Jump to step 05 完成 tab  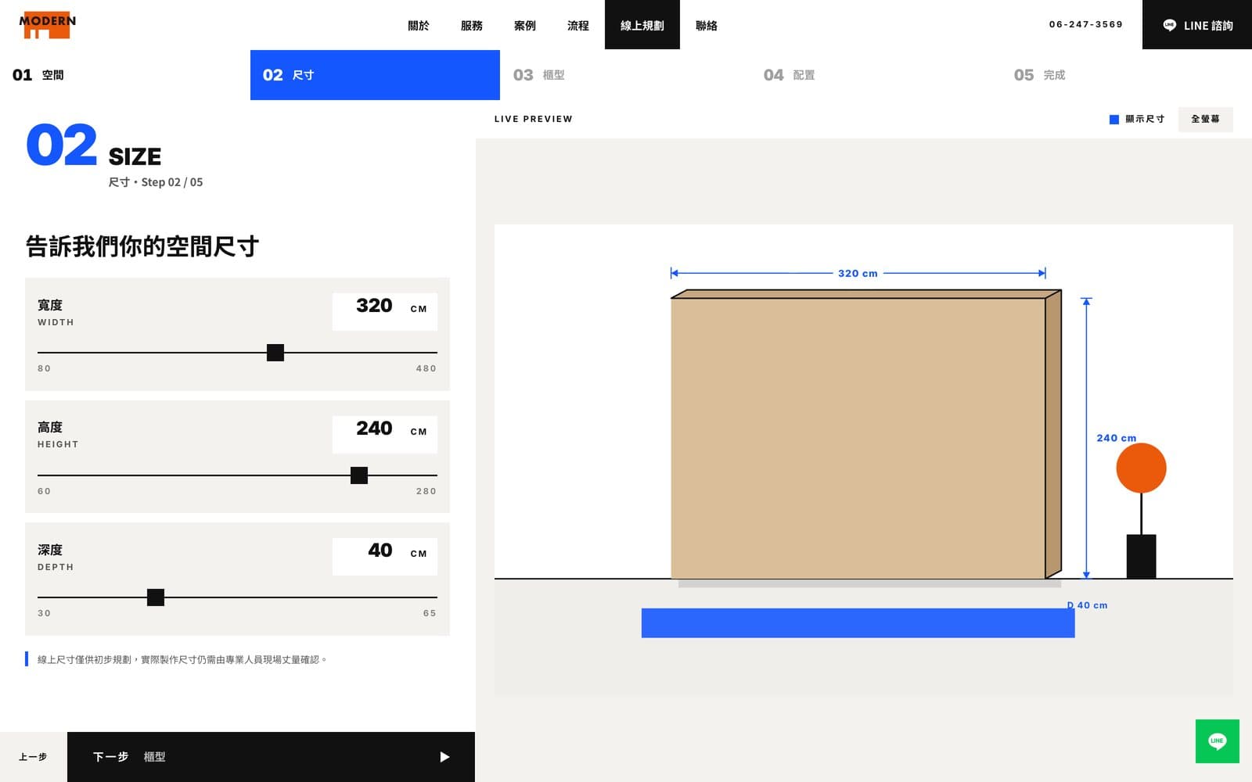tap(1126, 75)
